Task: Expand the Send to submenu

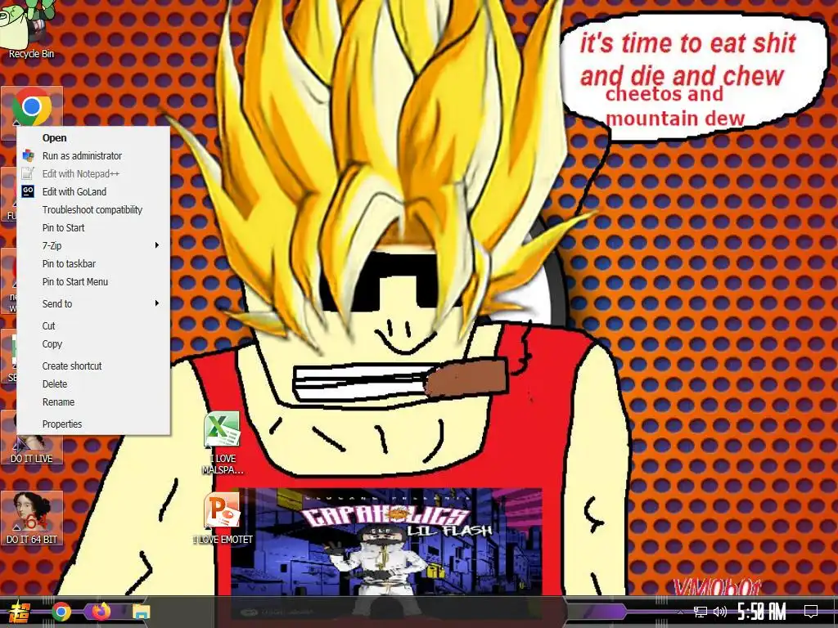Action: 93,304
